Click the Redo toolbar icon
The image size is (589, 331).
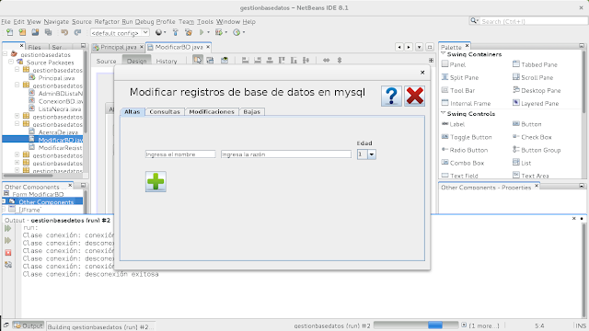tap(77, 33)
